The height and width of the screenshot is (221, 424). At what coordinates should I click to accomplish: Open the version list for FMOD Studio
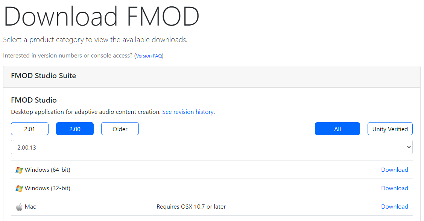211,147
